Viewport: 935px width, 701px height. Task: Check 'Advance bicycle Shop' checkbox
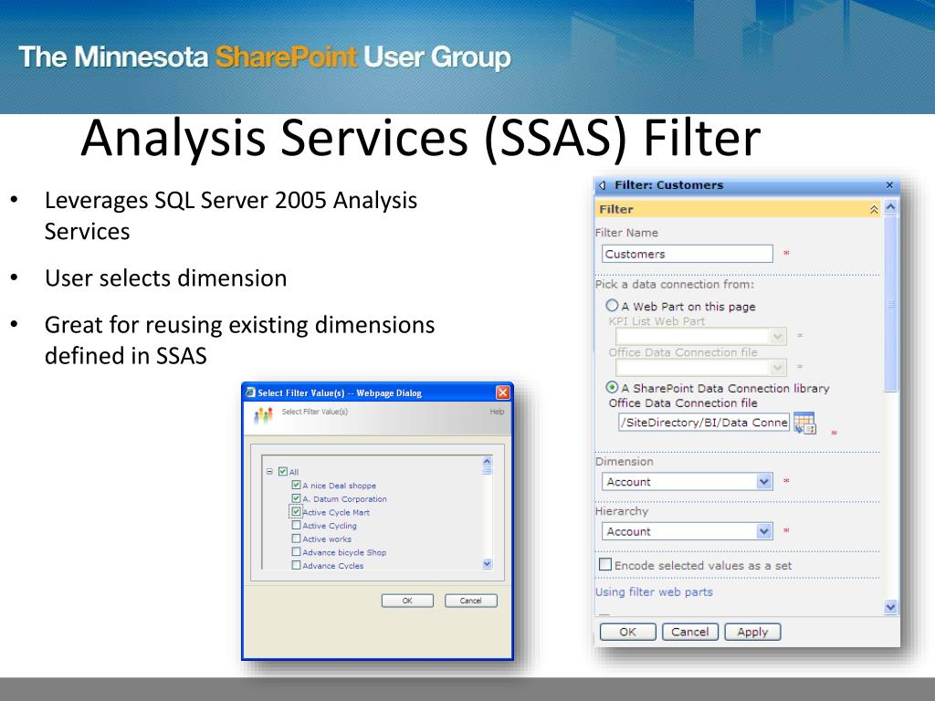(x=297, y=552)
